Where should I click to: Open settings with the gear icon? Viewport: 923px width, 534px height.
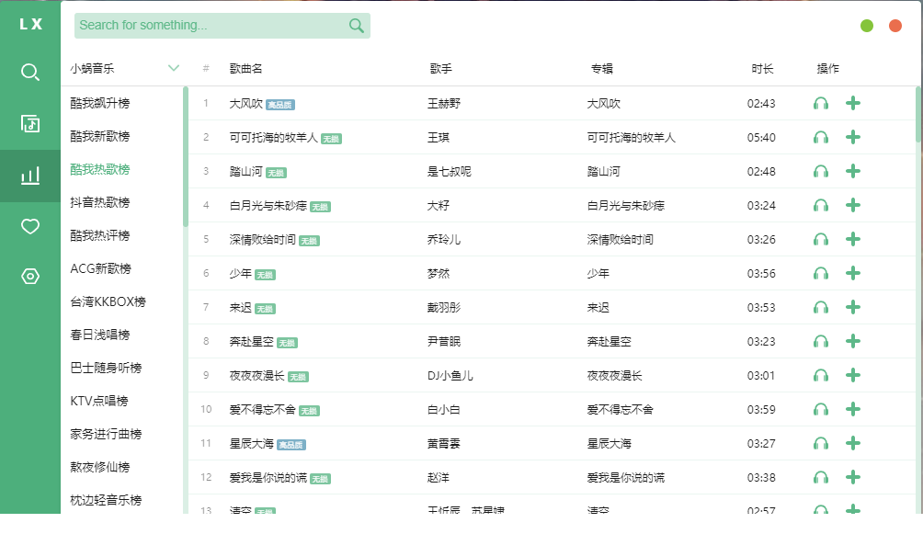click(28, 276)
